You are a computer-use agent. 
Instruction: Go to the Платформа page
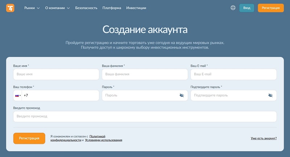tap(112, 8)
